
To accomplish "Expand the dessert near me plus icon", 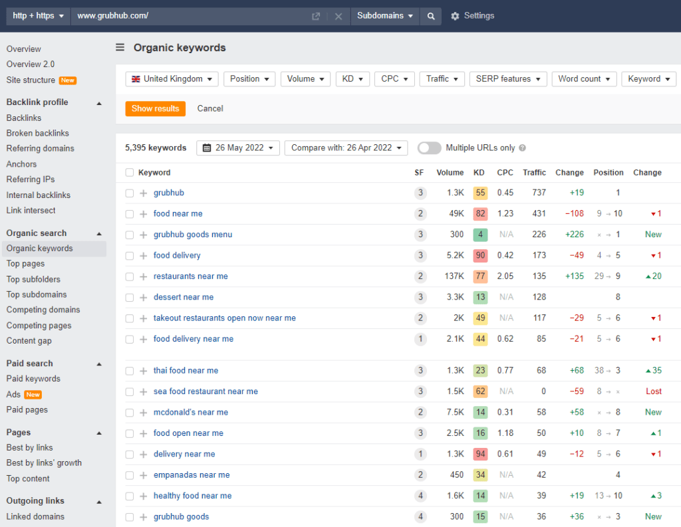I will tap(144, 297).
